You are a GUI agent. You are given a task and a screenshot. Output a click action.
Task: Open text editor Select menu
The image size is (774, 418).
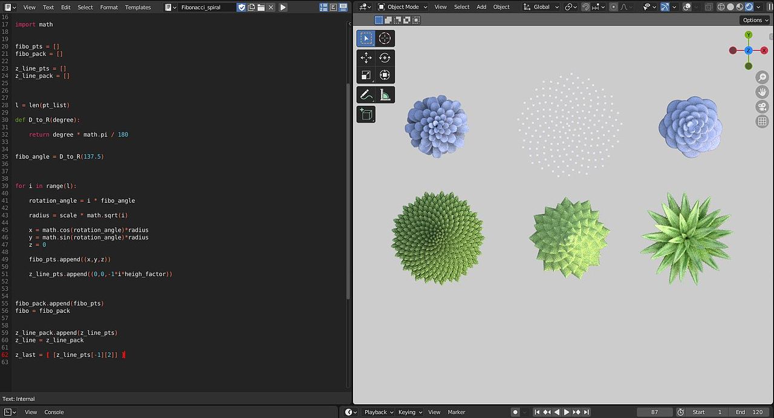coord(85,7)
